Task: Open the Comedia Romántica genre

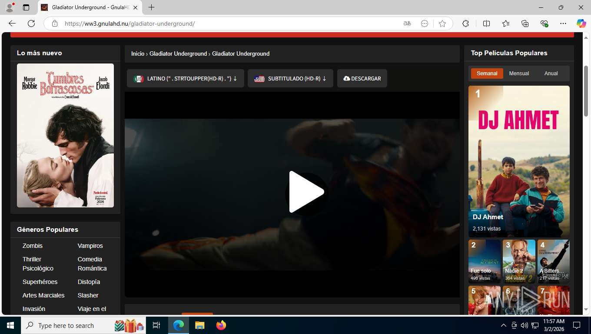Action: [92, 264]
